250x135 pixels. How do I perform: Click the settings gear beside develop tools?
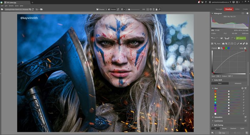coord(247,44)
